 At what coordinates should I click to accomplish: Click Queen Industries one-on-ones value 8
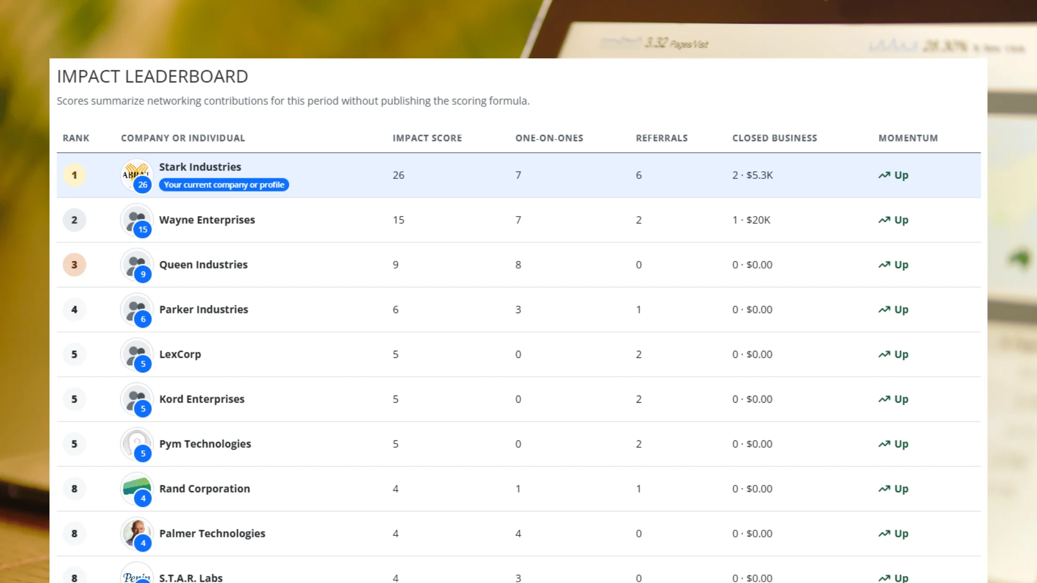coord(518,265)
